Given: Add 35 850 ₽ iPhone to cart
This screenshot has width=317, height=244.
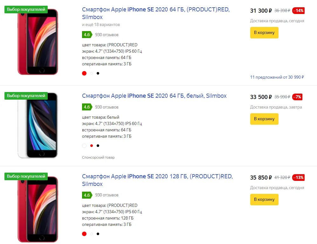Looking at the screenshot, I should pyautogui.click(x=264, y=200).
